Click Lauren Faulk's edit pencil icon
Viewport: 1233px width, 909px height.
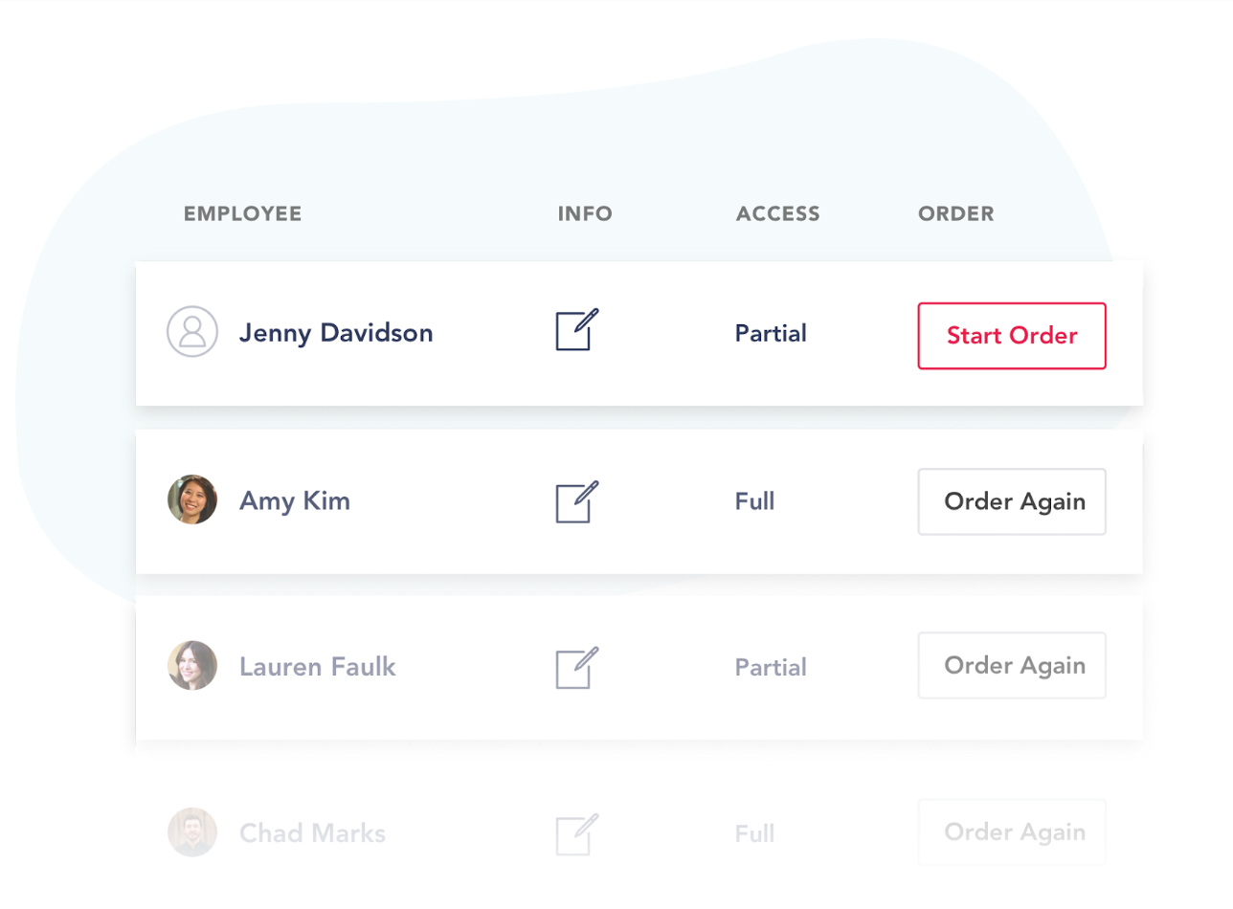(577, 667)
